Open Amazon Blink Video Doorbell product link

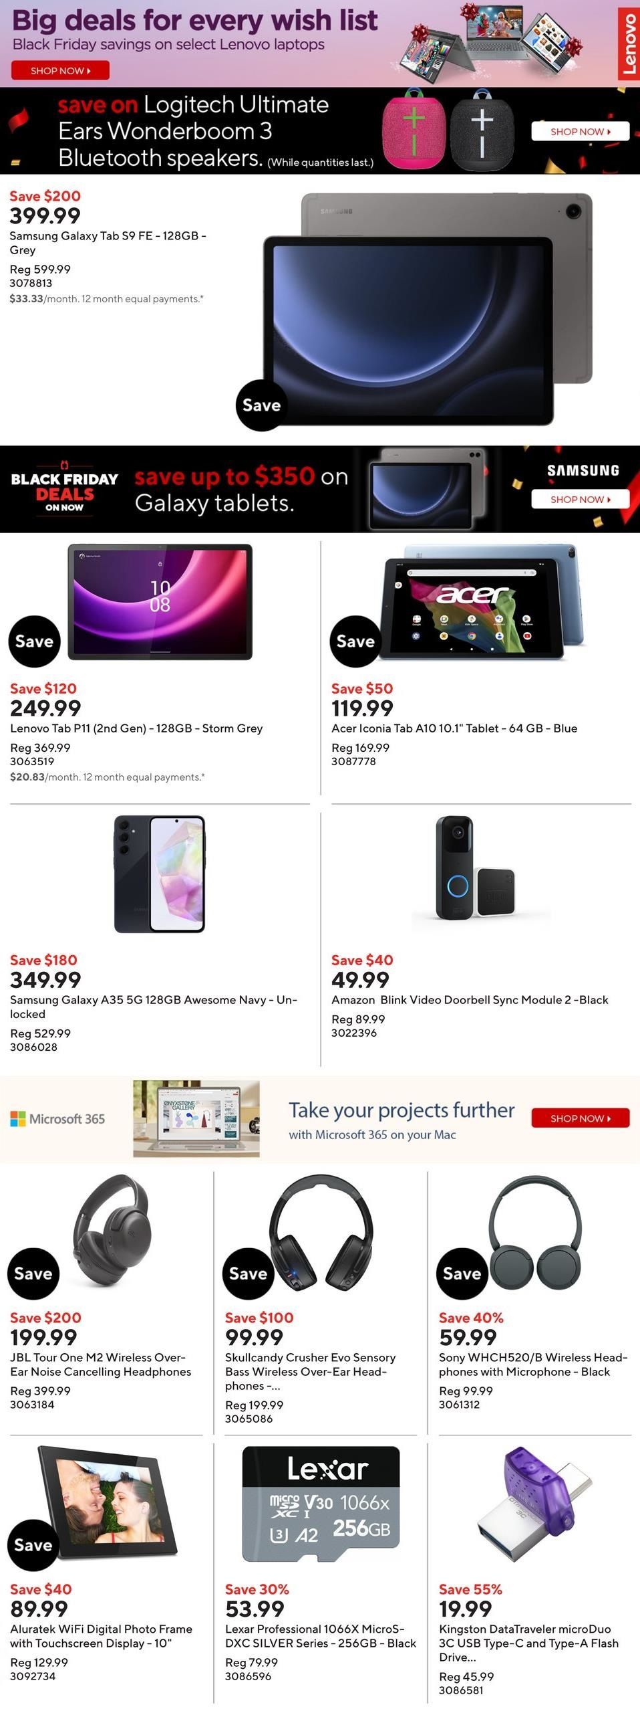coord(470,1000)
